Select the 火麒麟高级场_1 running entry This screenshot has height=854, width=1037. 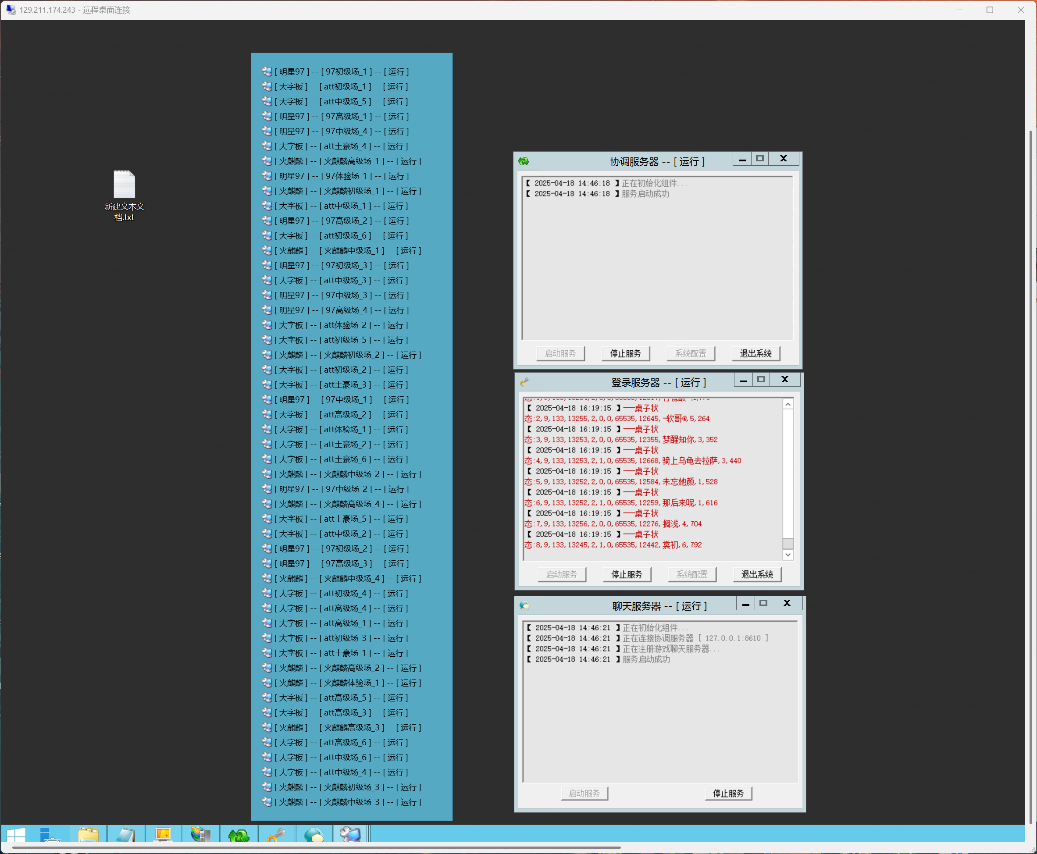(x=348, y=161)
